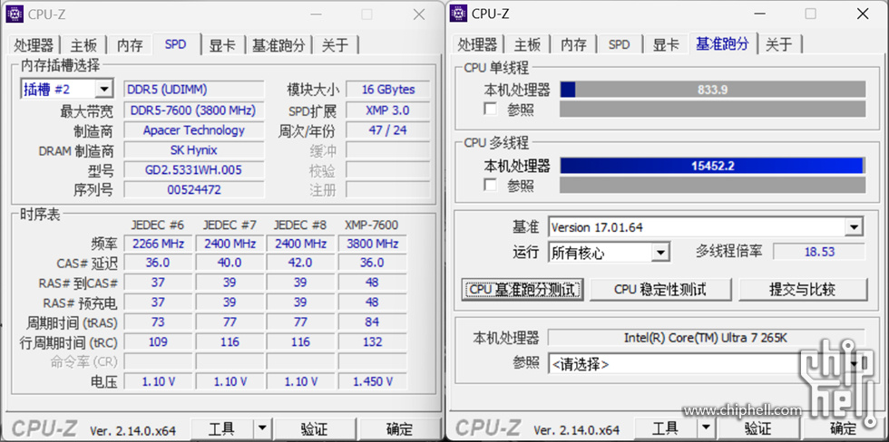
Task: Expand the 插槽 #2 memory slot dropdown
Action: (103, 89)
